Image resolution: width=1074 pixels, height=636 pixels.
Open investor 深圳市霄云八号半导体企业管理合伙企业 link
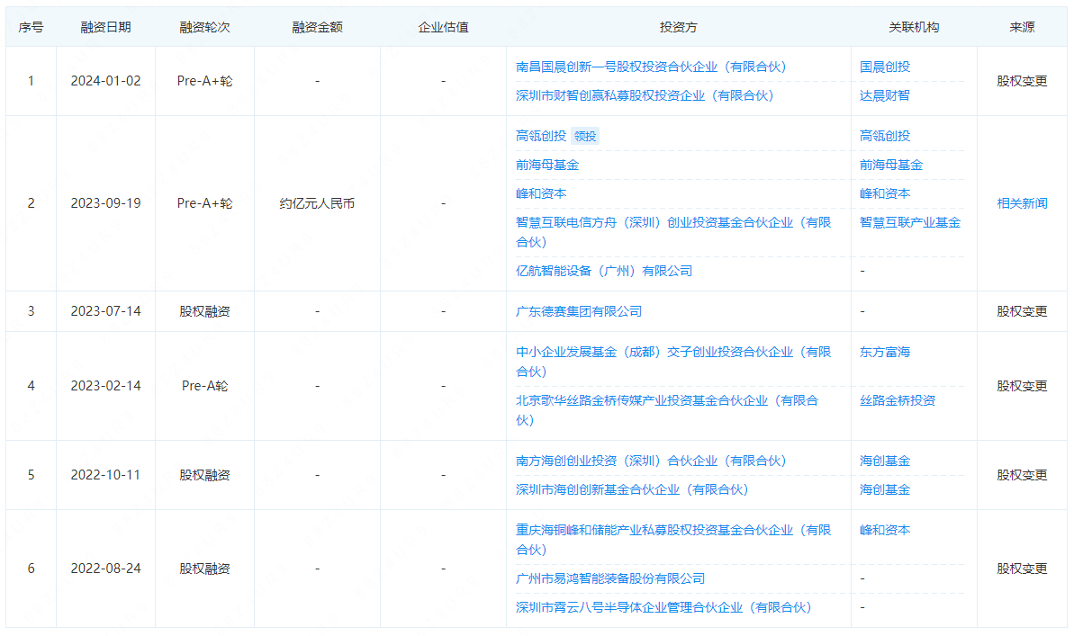[663, 607]
